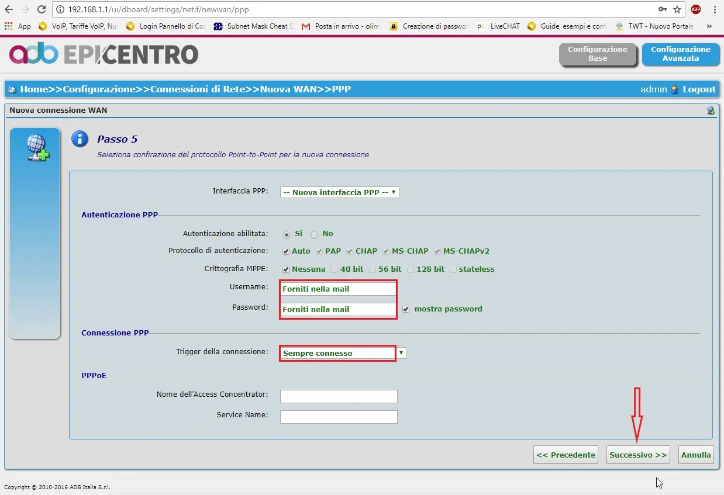Click the network icon at panel top-right
The height and width of the screenshot is (495, 724).
tap(711, 110)
